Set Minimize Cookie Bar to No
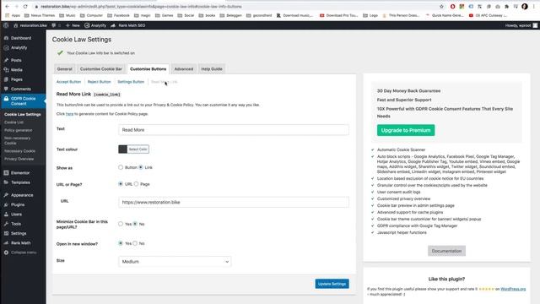The image size is (540, 304). 135,224
